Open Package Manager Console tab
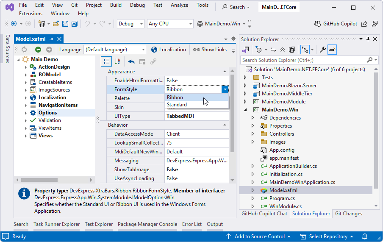The height and width of the screenshot is (242, 383). pos(147,224)
